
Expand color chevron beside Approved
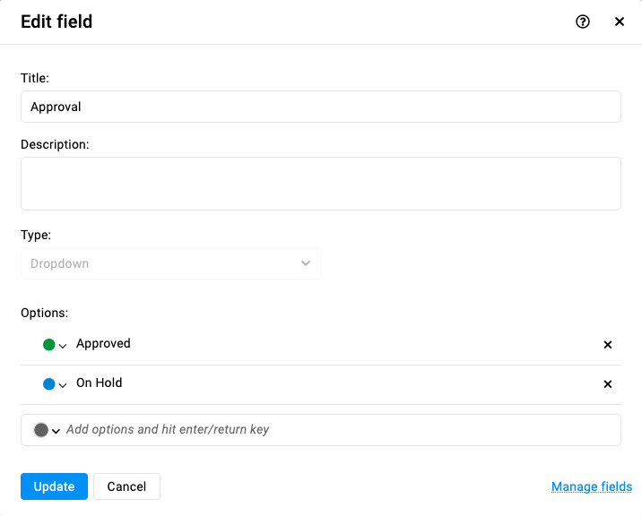click(63, 346)
